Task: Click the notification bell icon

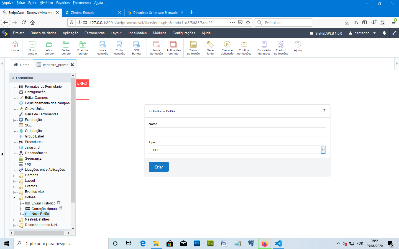Action: coord(384,33)
